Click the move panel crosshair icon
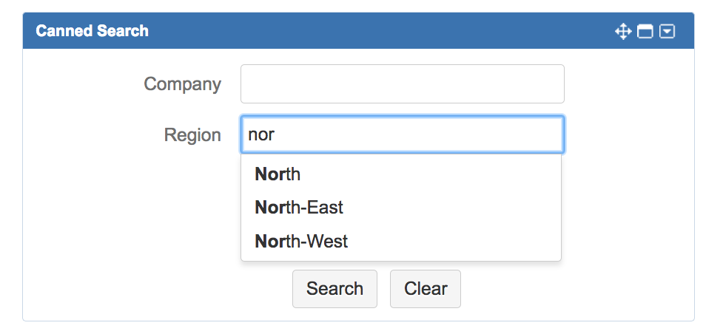 click(x=623, y=31)
